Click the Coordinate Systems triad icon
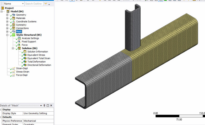Image resolution: width=205 pixels, height=125 pixels. coord(14,21)
